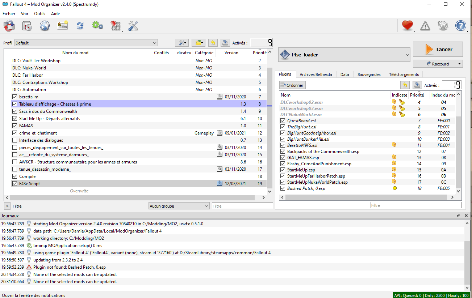Open the wrench and screwdriver settings icon
Image resolution: width=472 pixels, height=298 pixels.
point(133,26)
